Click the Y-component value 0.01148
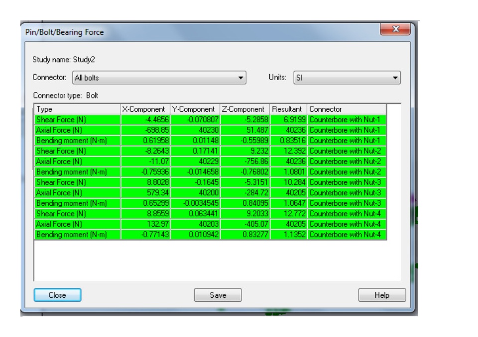The image size is (478, 337). pos(206,141)
